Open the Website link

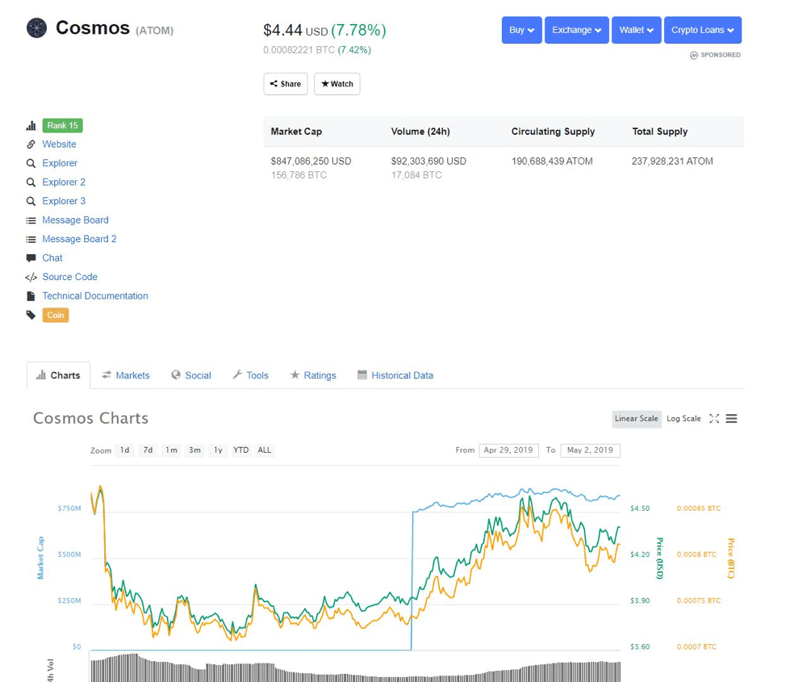59,144
